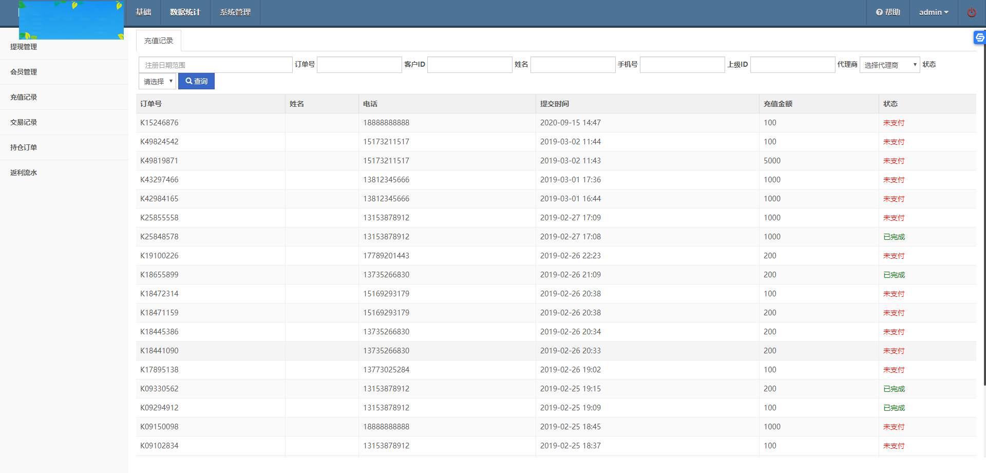
Task: Open 持仓订单 from the sidebar
Action: pos(23,147)
